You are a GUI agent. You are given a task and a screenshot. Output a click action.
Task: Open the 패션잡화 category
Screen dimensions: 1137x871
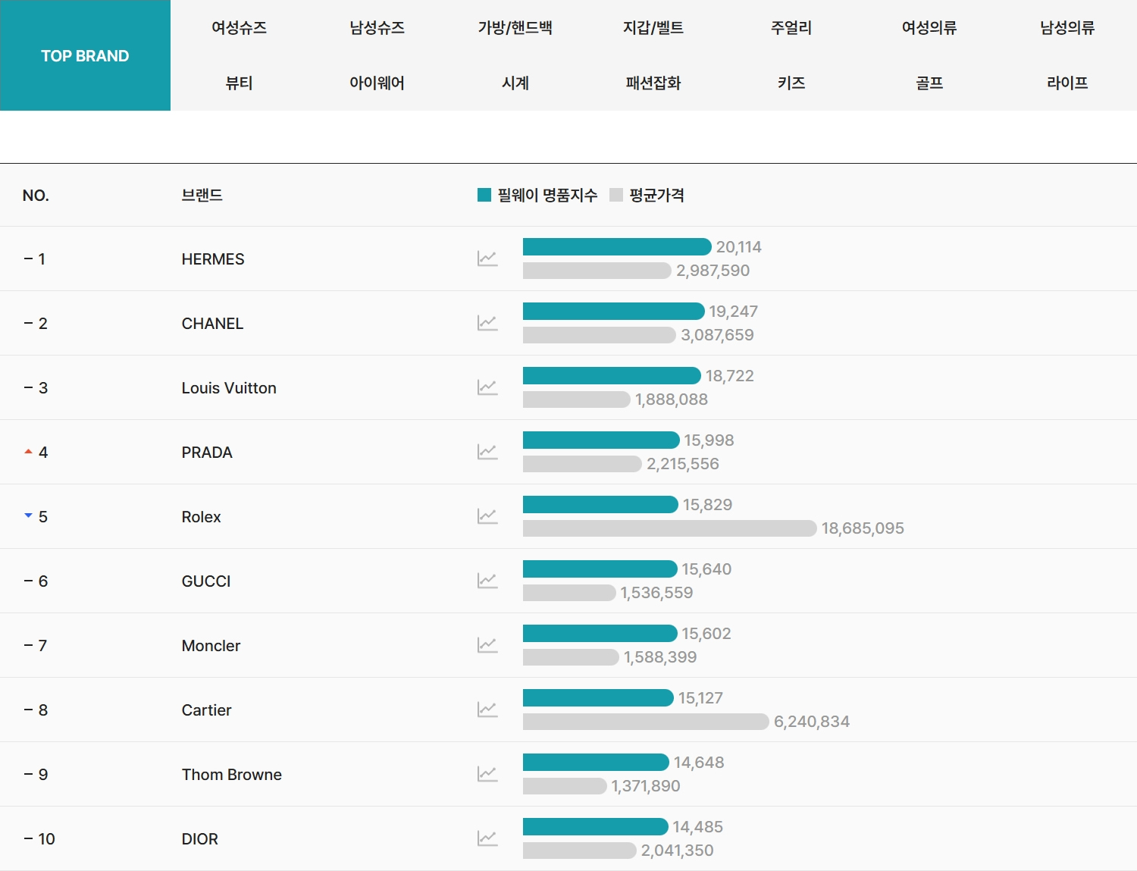click(653, 83)
